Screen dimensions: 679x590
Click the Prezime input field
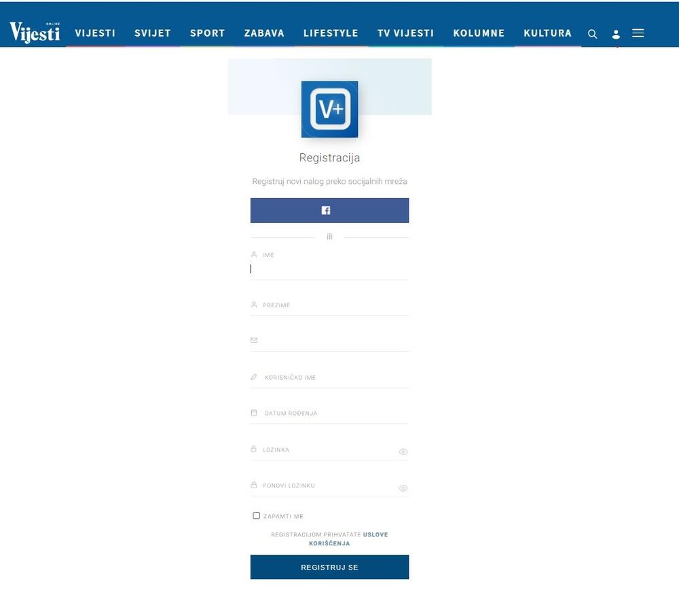(329, 305)
